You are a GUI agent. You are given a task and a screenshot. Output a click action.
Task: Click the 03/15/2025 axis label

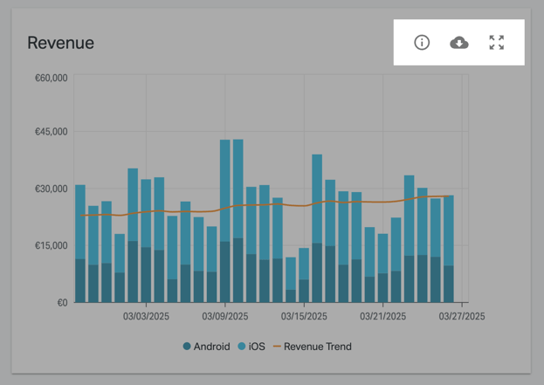(x=304, y=316)
